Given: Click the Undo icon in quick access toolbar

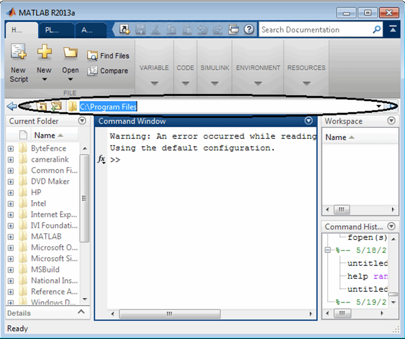Looking at the screenshot, I should click(x=203, y=29).
